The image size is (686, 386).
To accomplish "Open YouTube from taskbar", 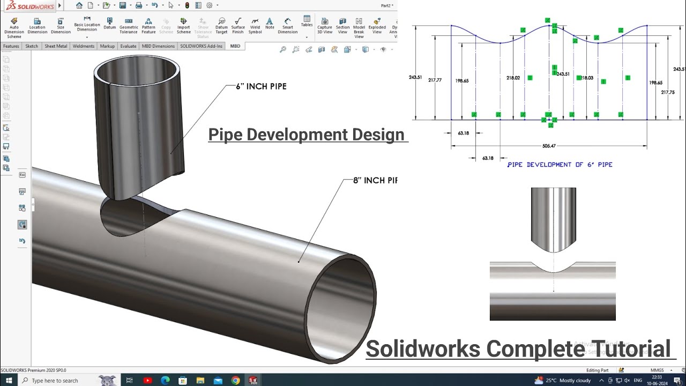I will (x=147, y=380).
